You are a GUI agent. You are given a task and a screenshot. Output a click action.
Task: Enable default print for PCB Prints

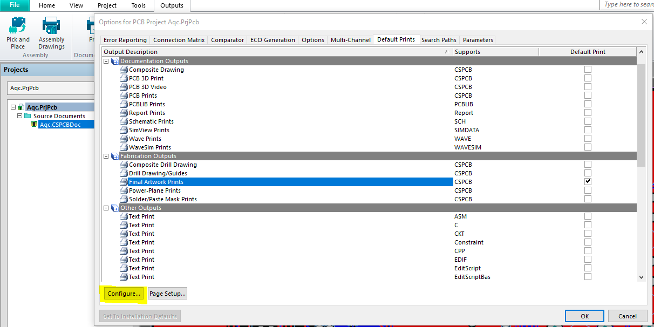pyautogui.click(x=588, y=96)
